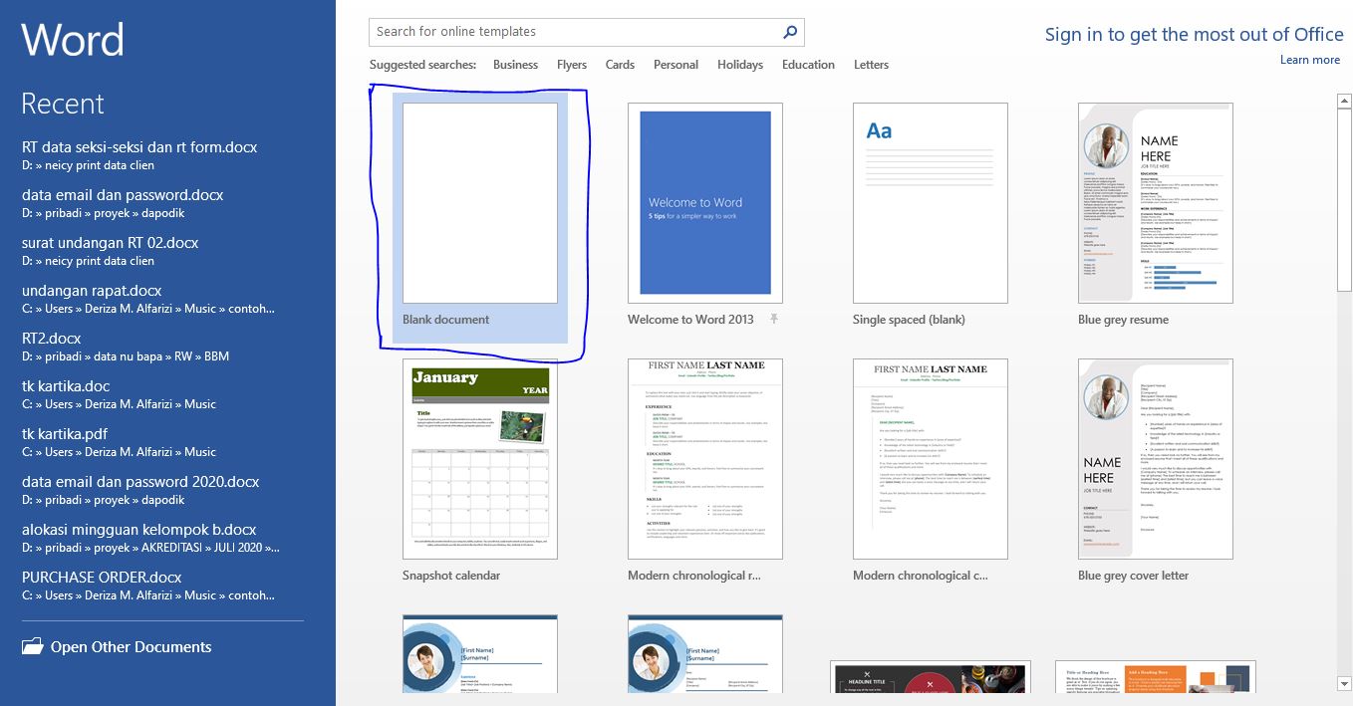Click the Blue grey cover letter label text
Viewport: 1353px width, 706px height.
tap(1133, 576)
